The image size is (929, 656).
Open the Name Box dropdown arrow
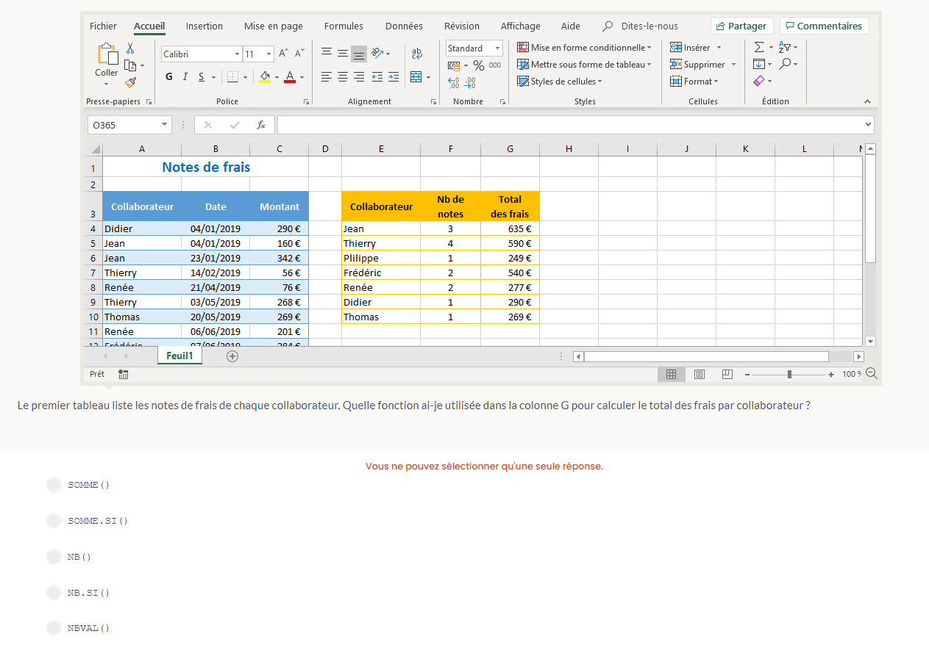(x=164, y=125)
